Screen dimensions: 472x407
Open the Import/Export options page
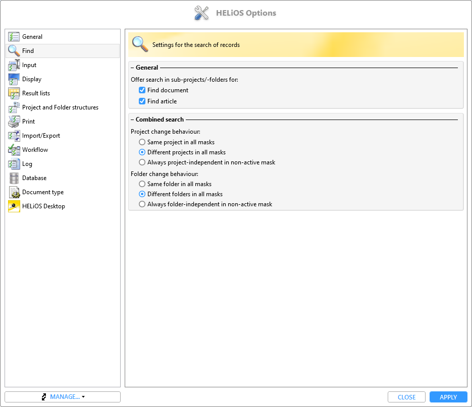coord(63,136)
